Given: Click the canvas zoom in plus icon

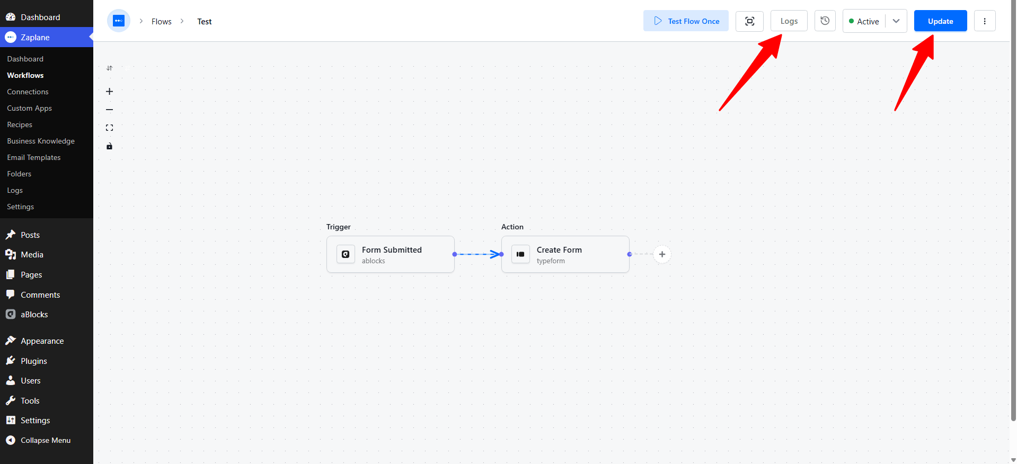Looking at the screenshot, I should 109,92.
